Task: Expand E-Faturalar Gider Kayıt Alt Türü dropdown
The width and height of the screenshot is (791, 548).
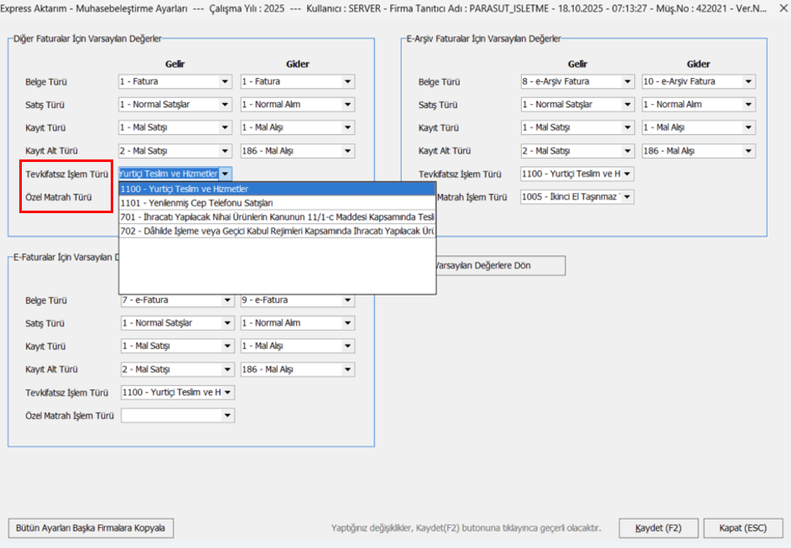Action: (x=298, y=369)
